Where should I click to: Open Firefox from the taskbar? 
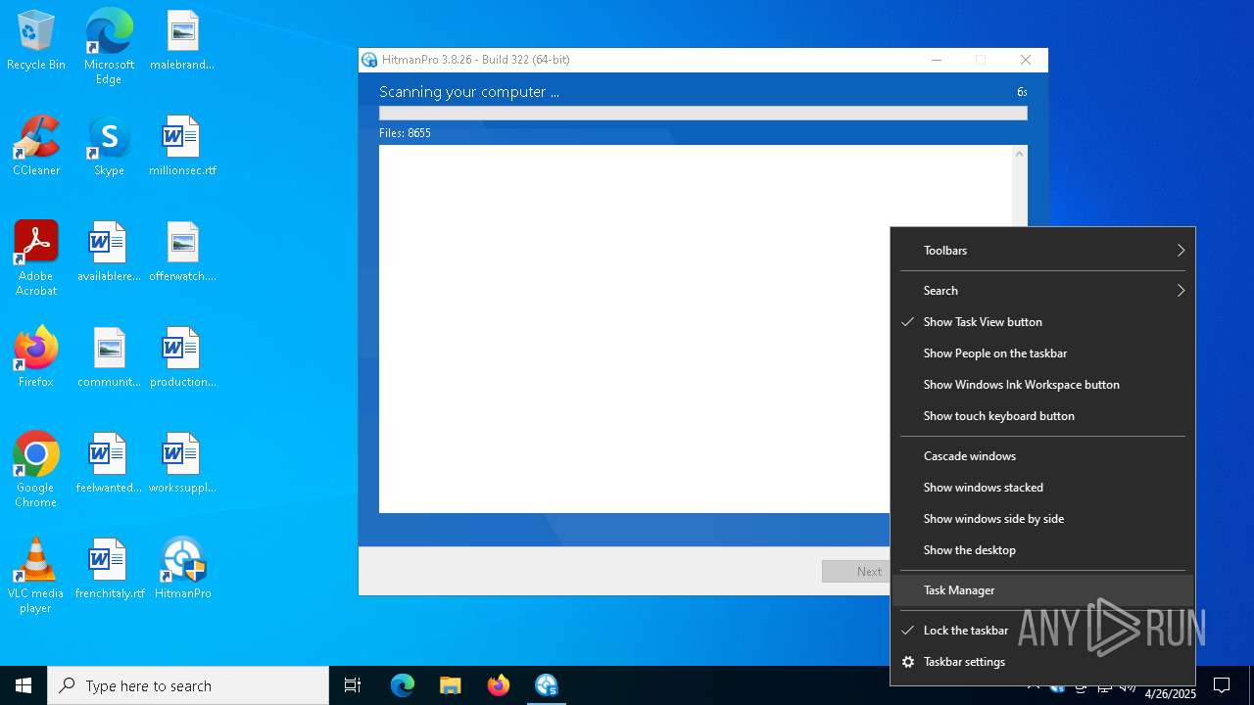(499, 685)
